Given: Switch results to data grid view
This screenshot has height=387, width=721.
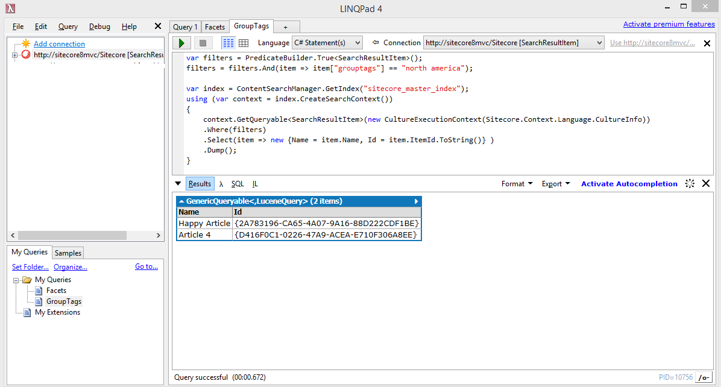Looking at the screenshot, I should [244, 43].
